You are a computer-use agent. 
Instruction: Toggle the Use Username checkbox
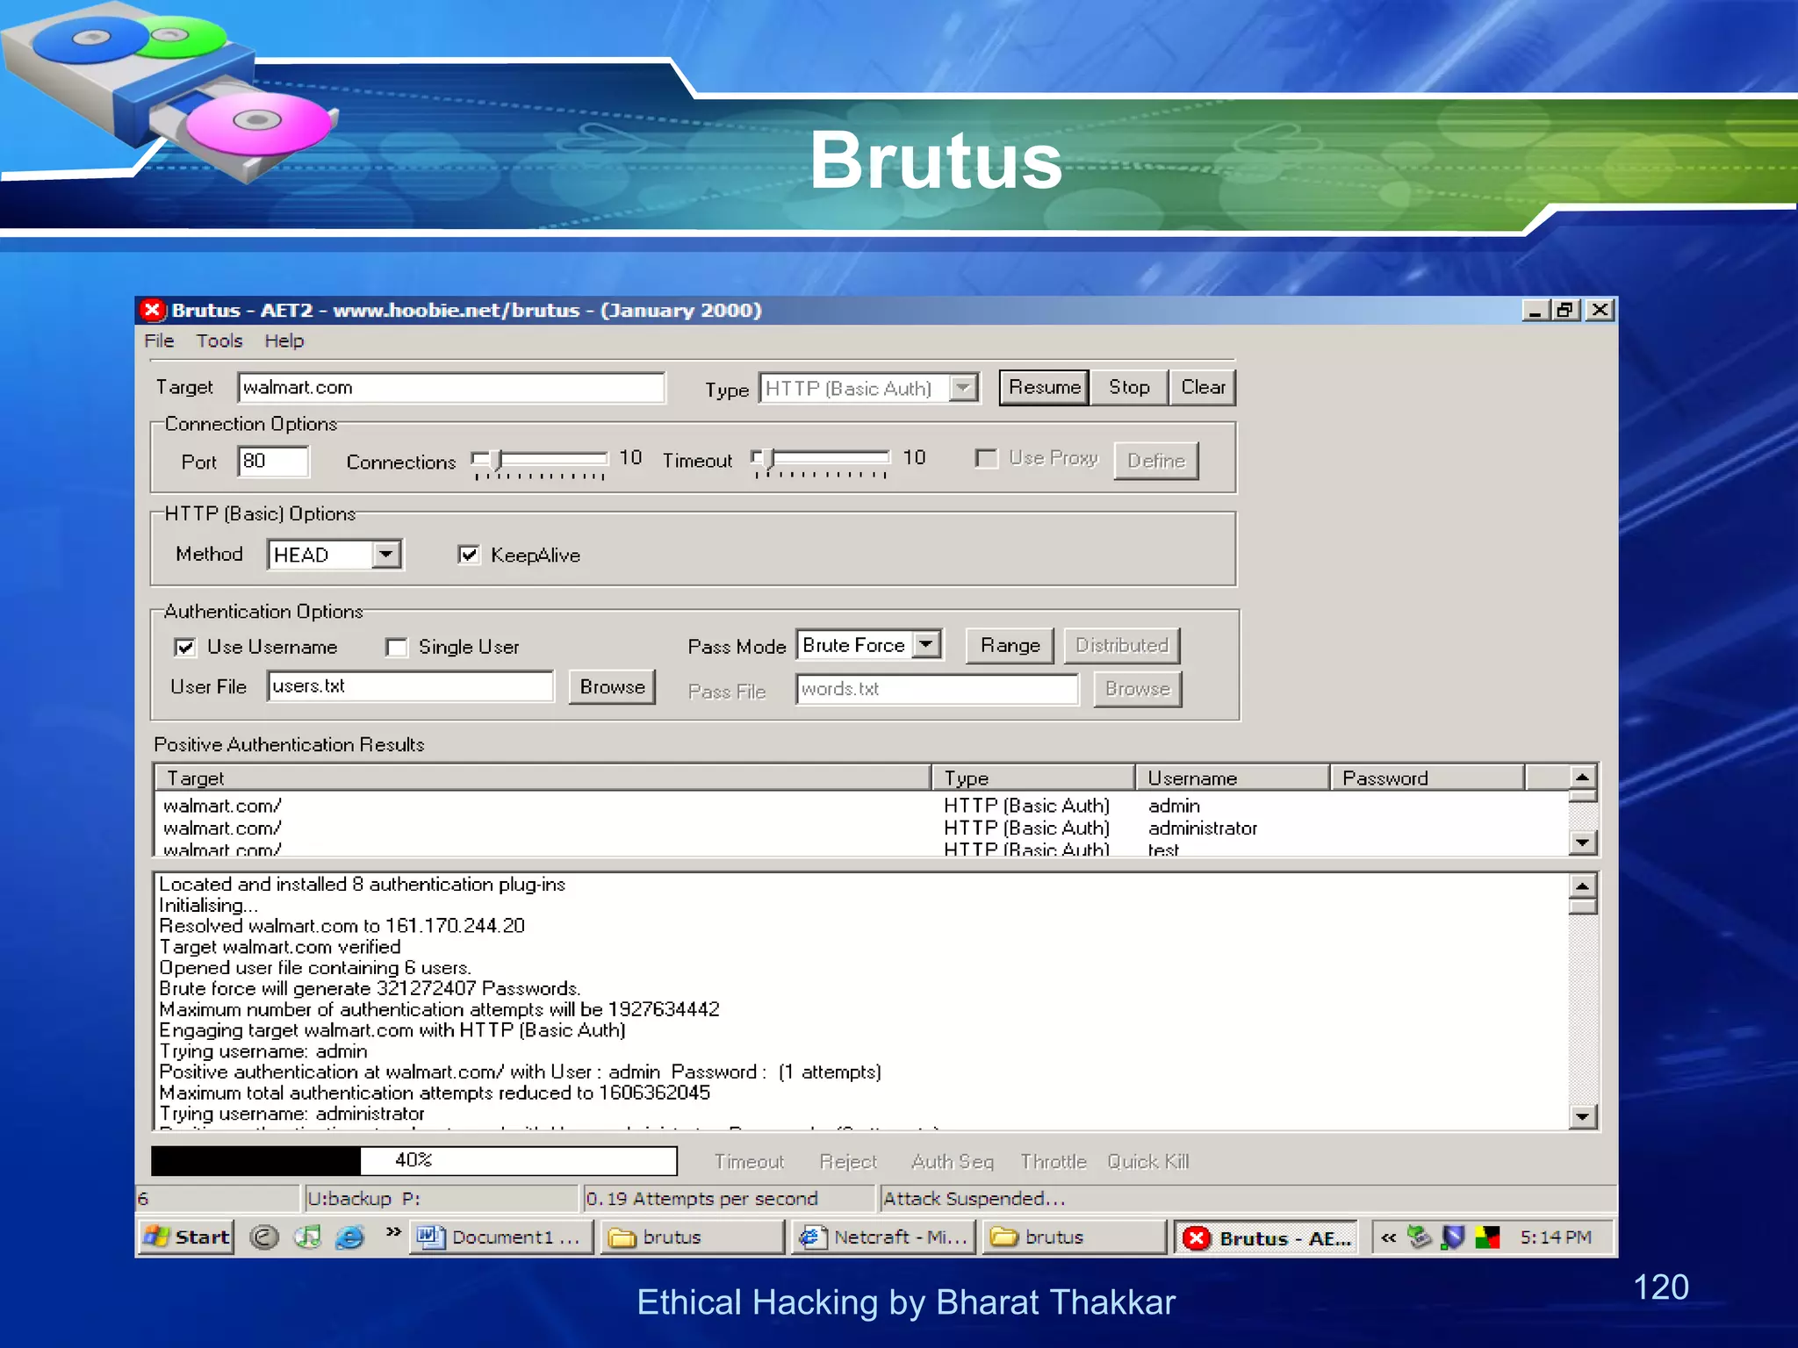pos(185,648)
